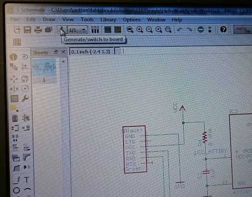Click the Generate/switch to board icon
The width and height of the screenshot is (252, 197).
tap(62, 30)
